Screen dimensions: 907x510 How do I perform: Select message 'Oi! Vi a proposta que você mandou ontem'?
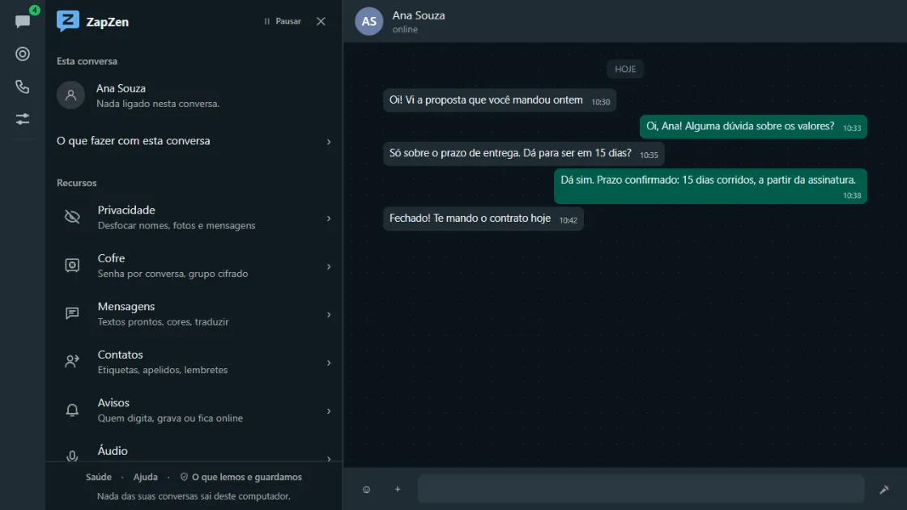point(500,100)
